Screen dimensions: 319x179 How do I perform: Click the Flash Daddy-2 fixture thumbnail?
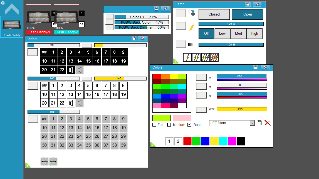(x=66, y=17)
